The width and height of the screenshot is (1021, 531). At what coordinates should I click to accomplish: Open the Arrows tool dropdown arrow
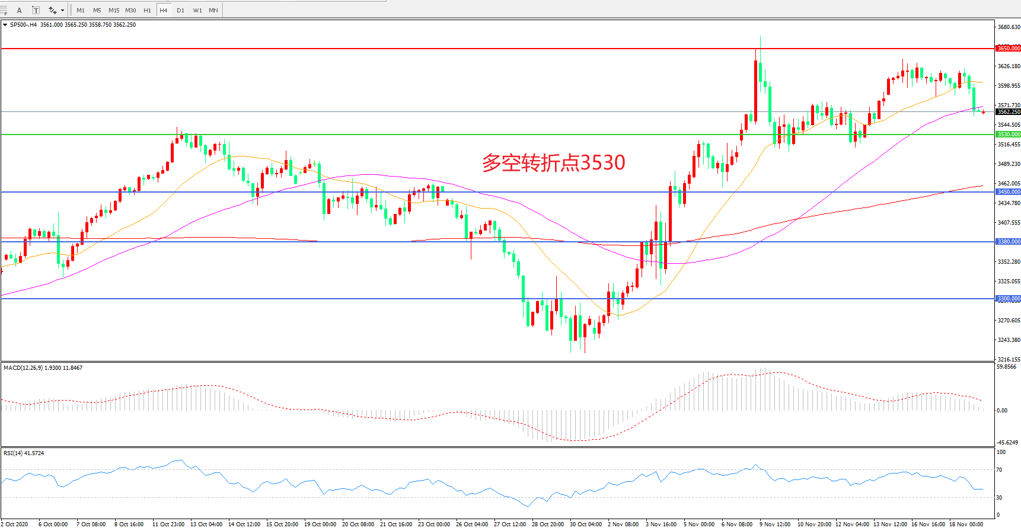click(x=62, y=10)
